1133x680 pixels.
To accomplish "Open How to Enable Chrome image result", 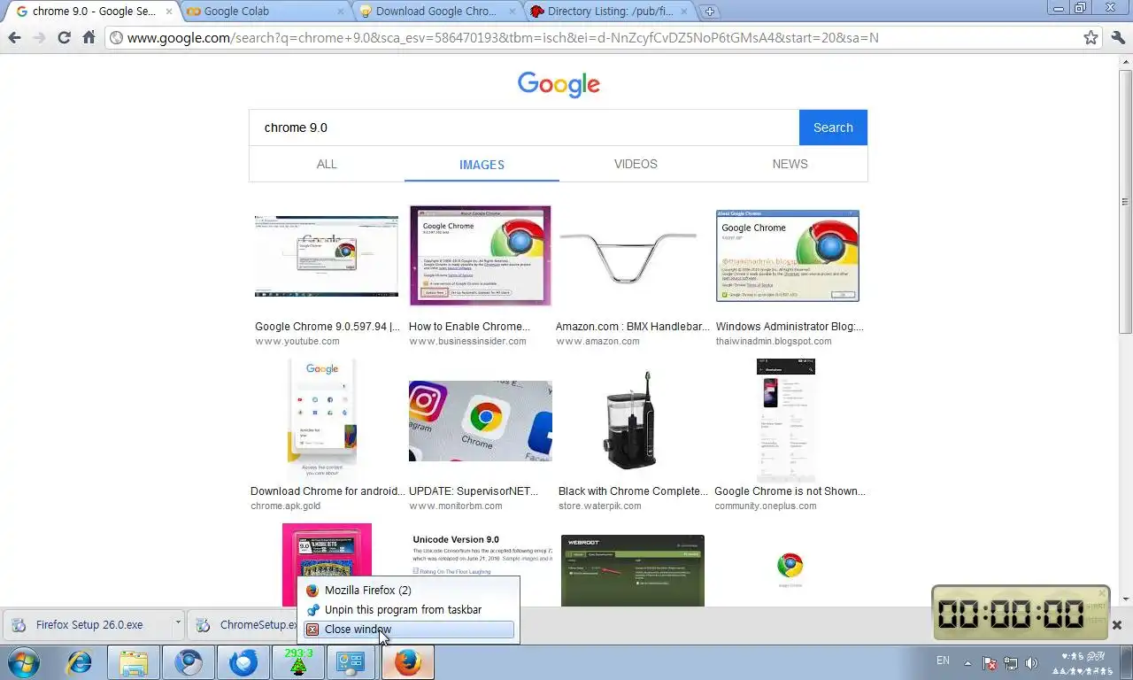I will (481, 256).
